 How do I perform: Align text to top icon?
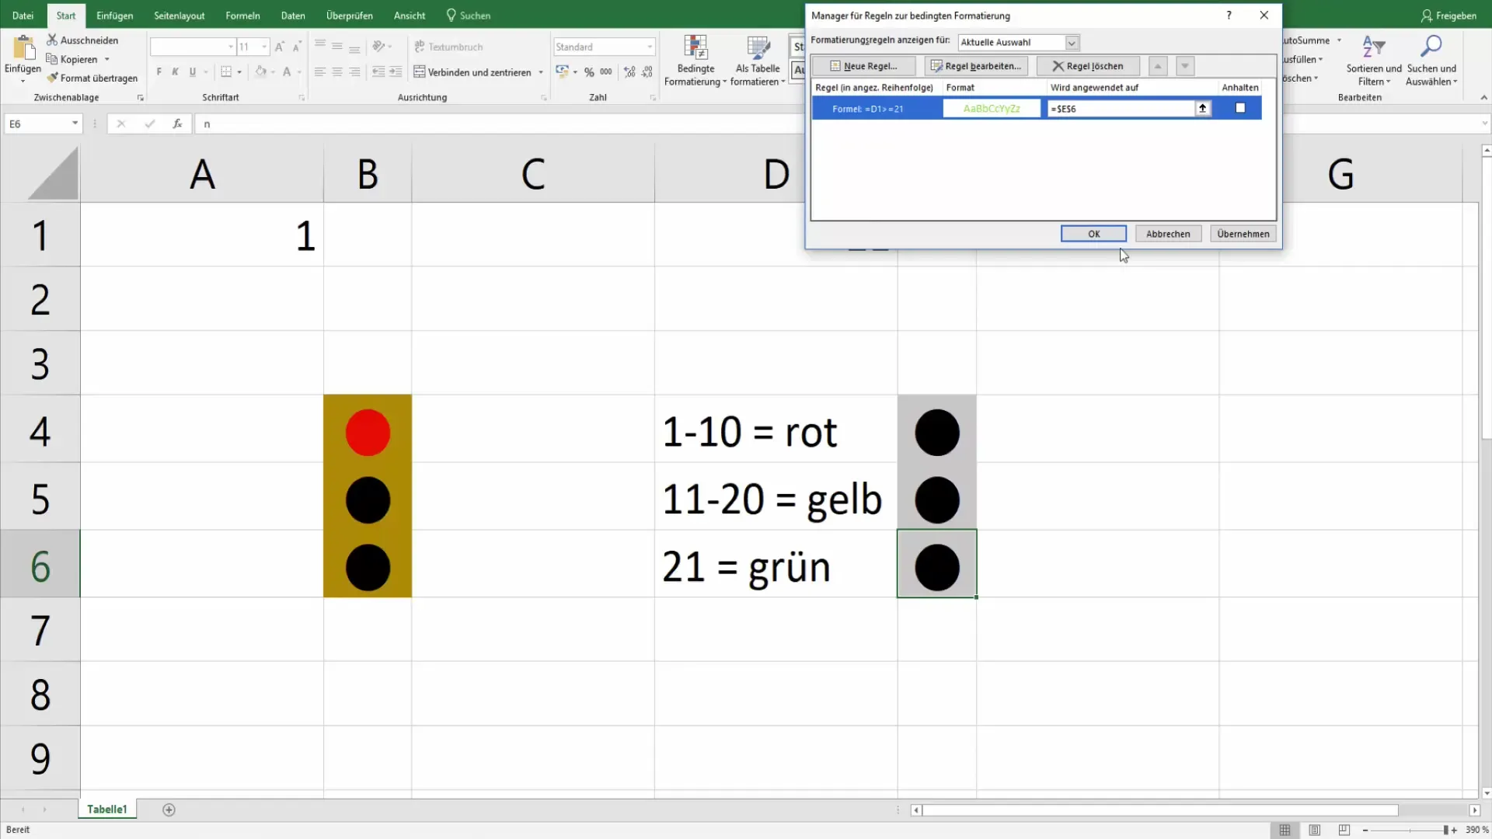point(320,47)
